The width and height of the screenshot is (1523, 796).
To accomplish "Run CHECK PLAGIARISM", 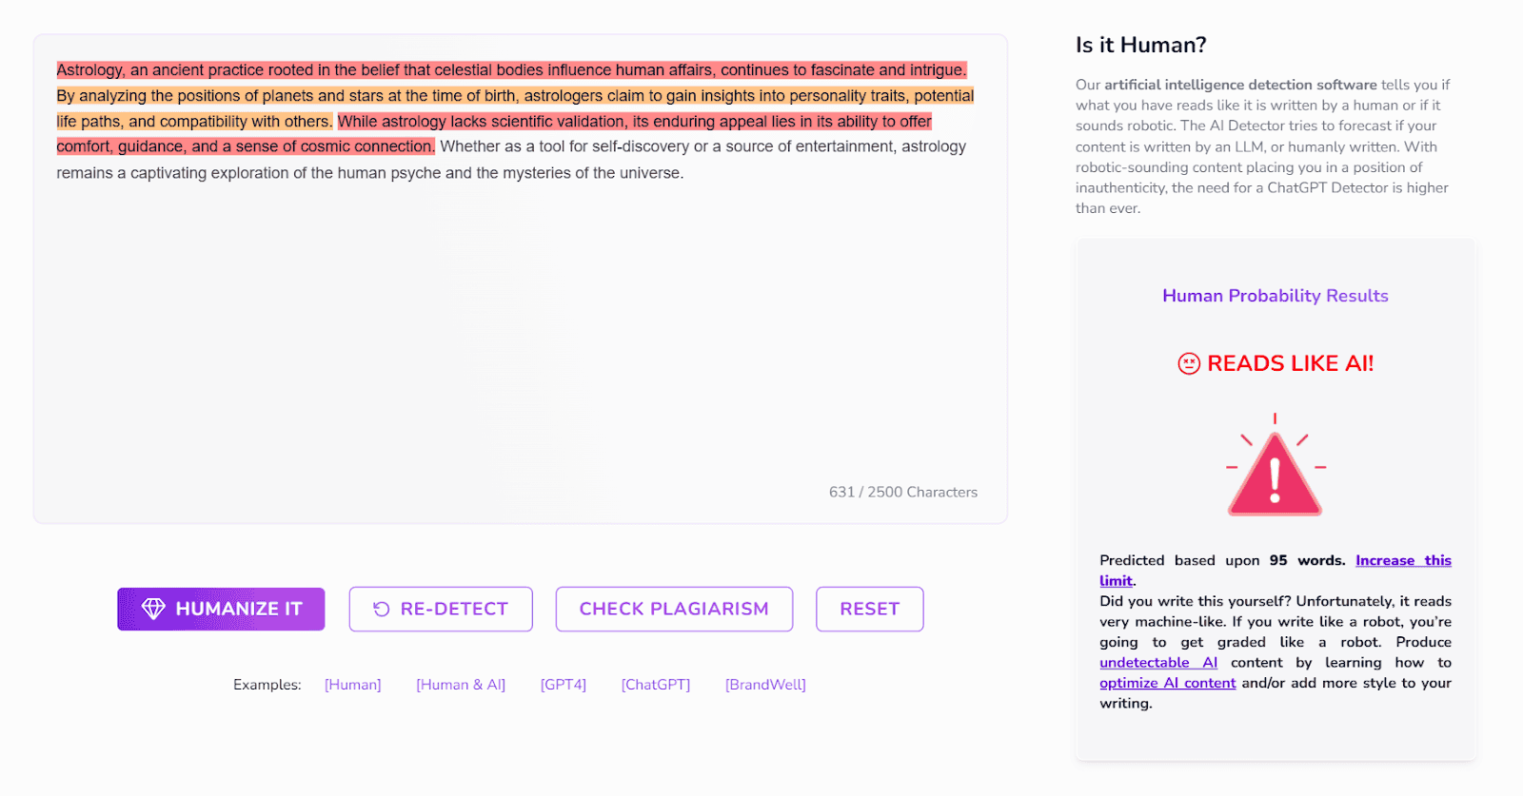I will pos(674,609).
